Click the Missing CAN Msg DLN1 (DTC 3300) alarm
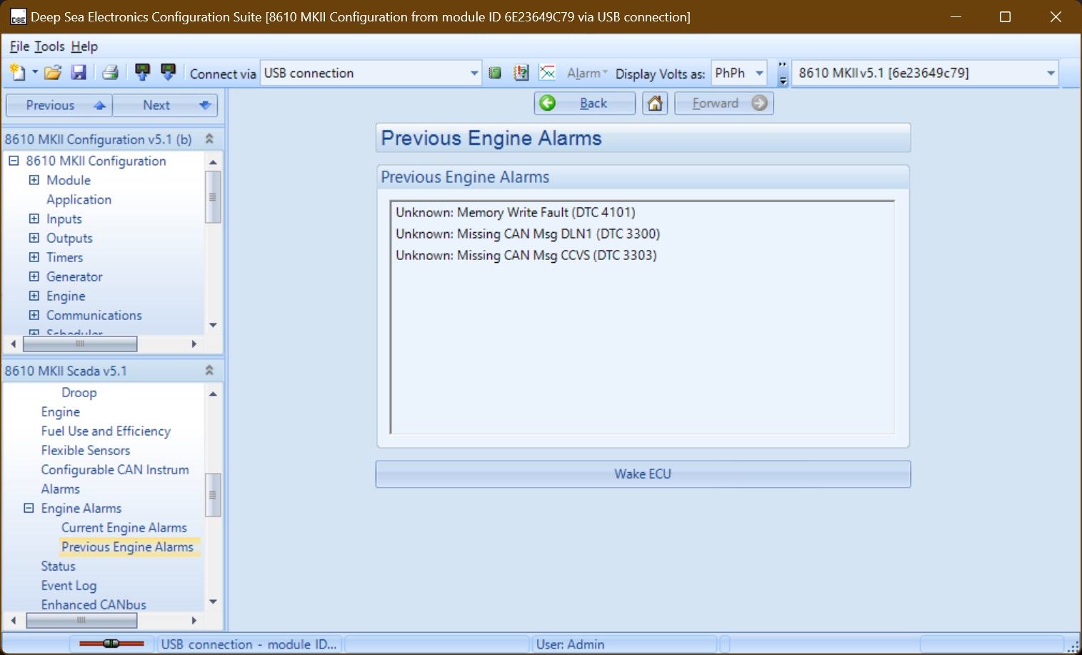 coord(528,234)
